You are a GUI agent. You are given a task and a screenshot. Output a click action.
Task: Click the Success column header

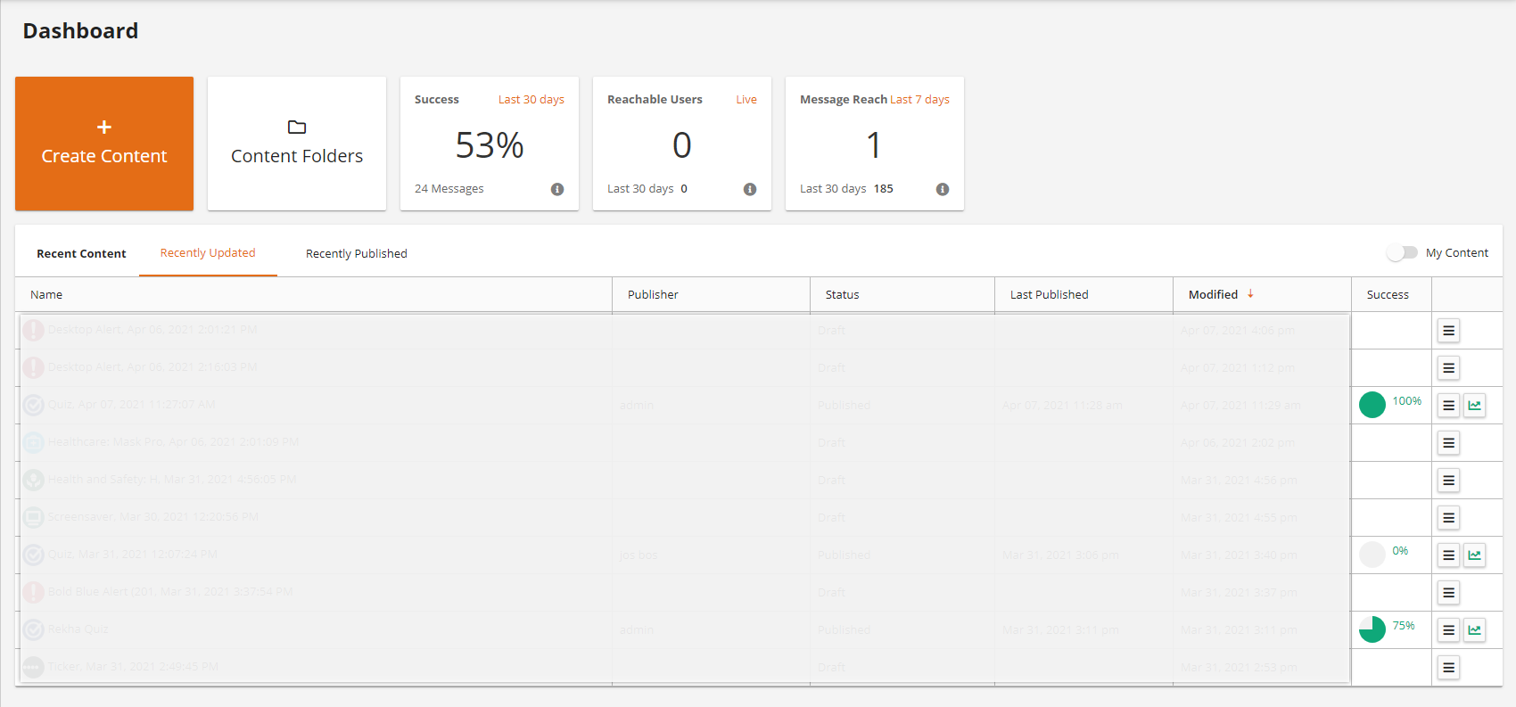click(x=1388, y=295)
